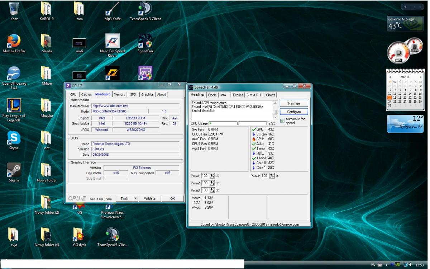Open the Clock tab in SpeedFan

click(212, 95)
